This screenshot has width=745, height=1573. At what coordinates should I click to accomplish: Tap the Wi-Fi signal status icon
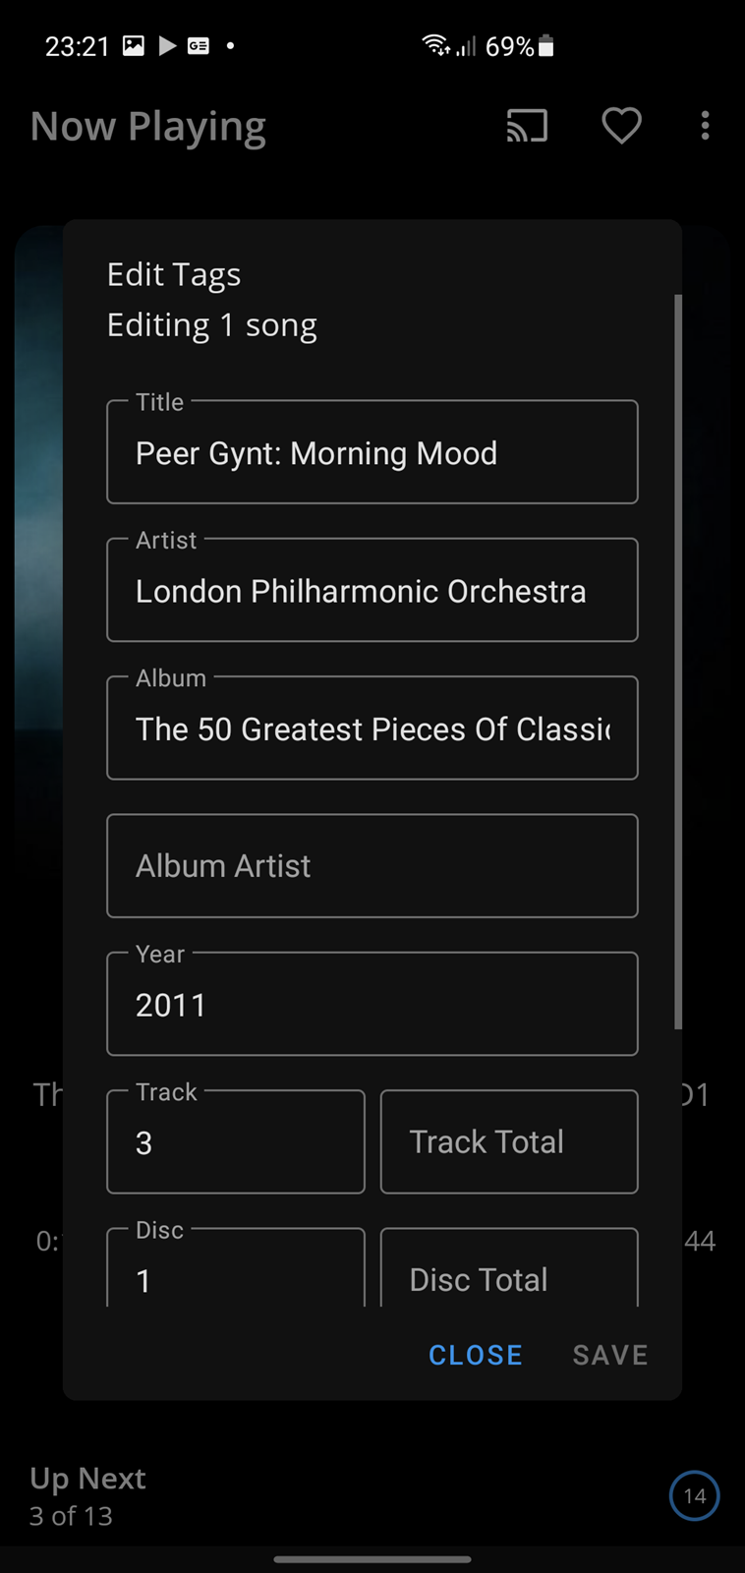point(435,45)
